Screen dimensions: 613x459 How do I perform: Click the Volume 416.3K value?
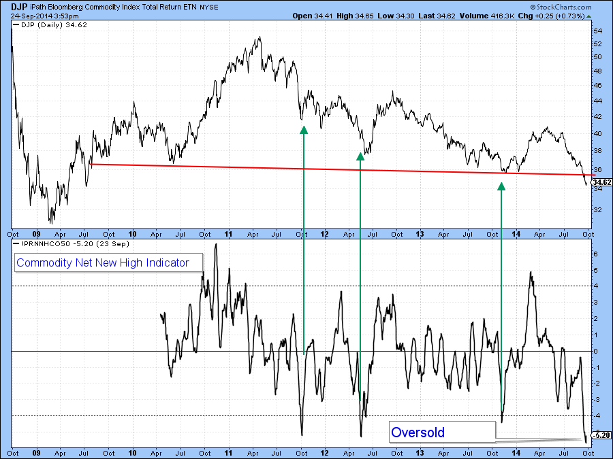coord(487,16)
